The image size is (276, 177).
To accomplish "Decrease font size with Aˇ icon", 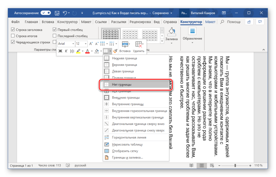I will point(97,44).
